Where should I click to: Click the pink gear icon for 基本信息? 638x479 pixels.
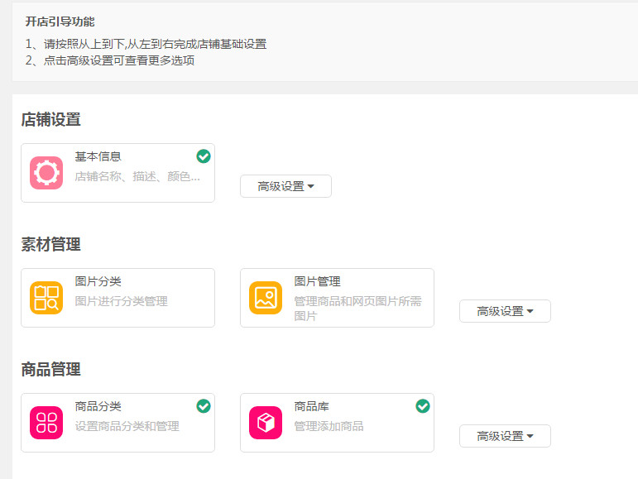[x=46, y=173]
